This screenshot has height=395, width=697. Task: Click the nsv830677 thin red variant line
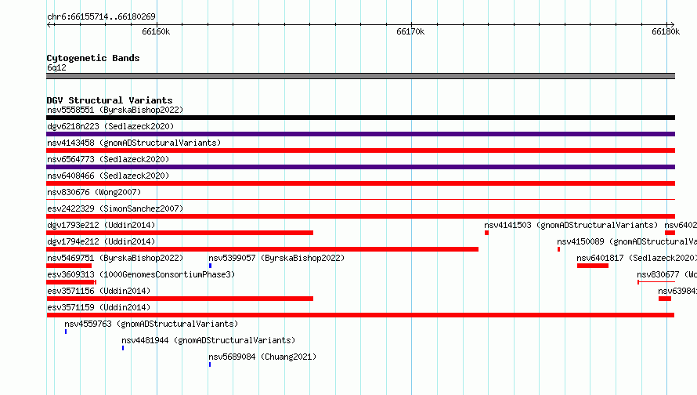point(656,282)
